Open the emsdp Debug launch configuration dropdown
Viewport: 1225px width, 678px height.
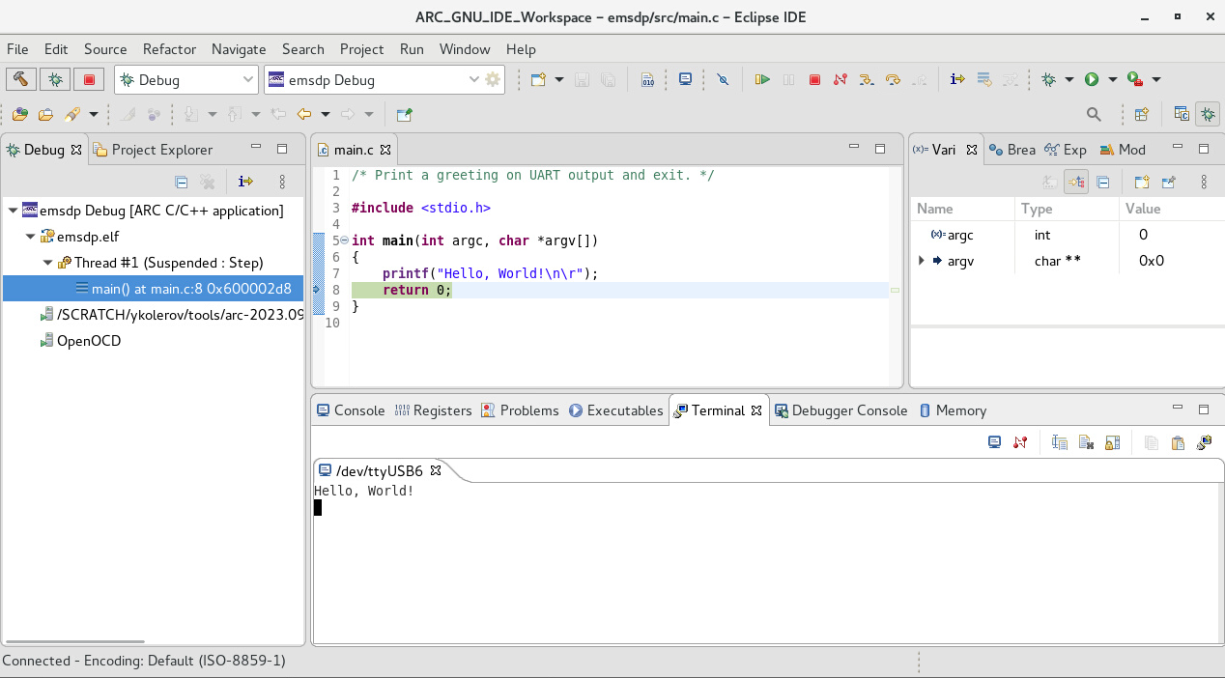[473, 79]
